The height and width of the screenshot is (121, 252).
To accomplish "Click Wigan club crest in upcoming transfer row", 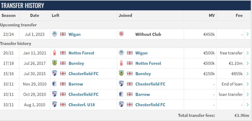I will 55,34.
